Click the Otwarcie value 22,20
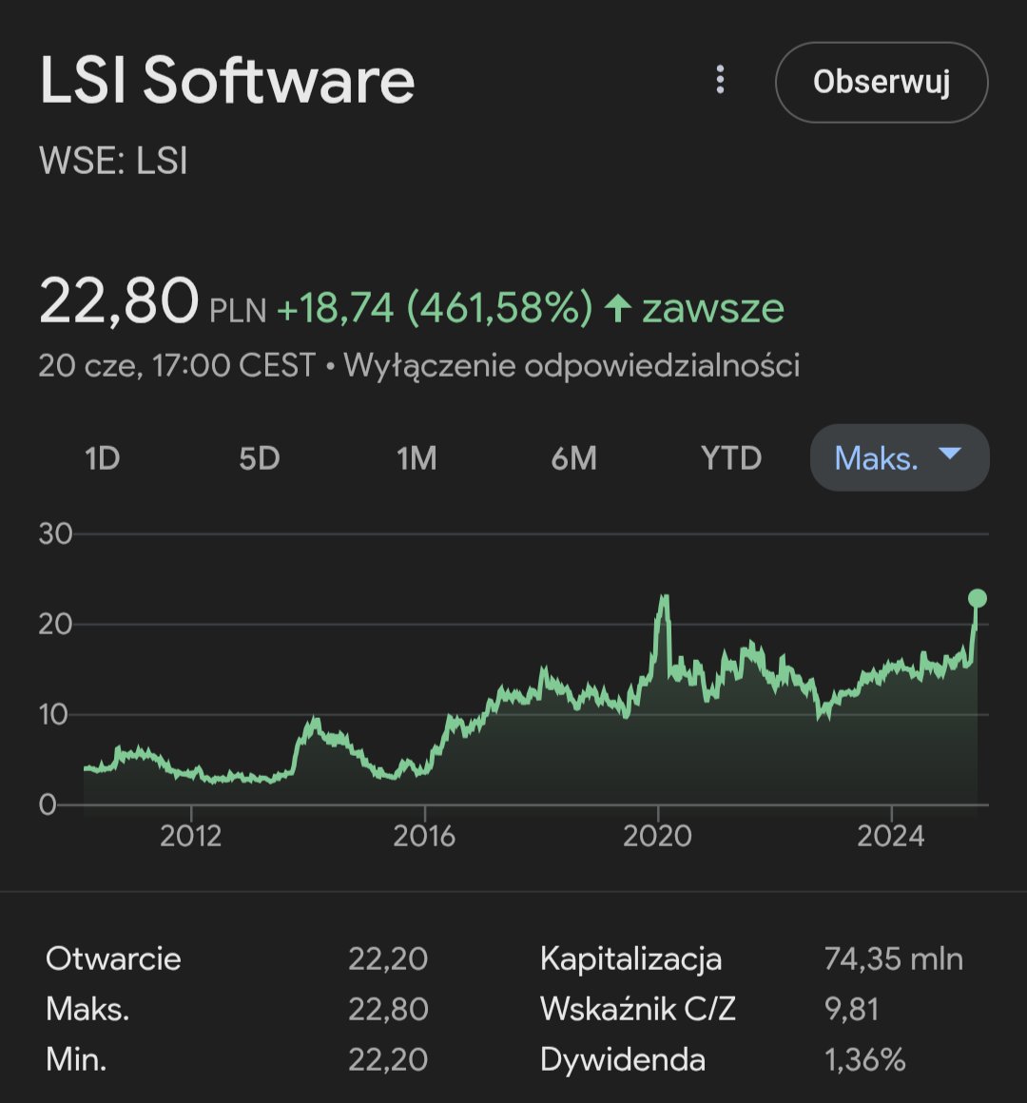This screenshot has width=1027, height=1103. 388,958
